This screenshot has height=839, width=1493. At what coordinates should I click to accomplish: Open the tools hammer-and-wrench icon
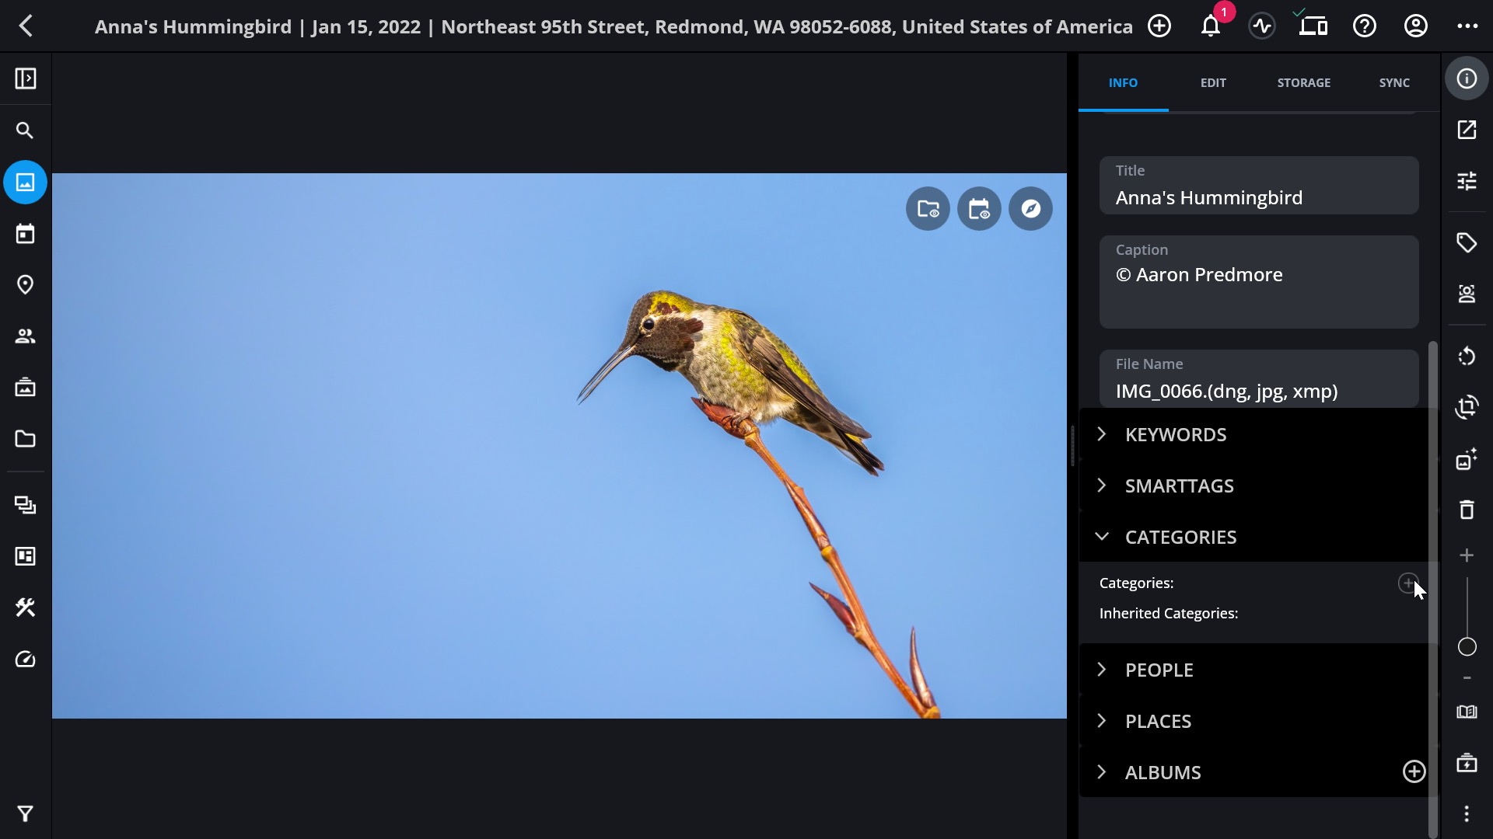click(x=26, y=608)
